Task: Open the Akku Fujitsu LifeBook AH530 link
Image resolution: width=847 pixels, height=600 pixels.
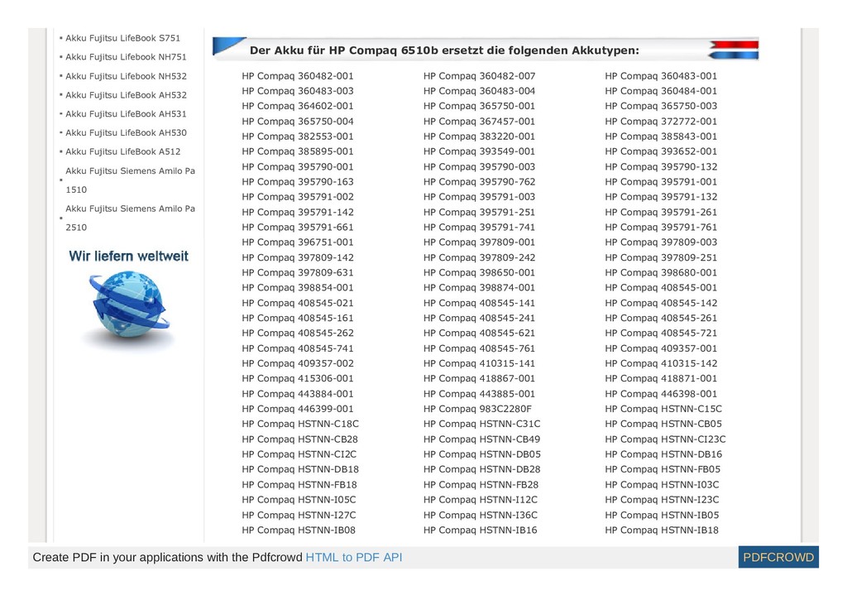Action: pos(126,133)
